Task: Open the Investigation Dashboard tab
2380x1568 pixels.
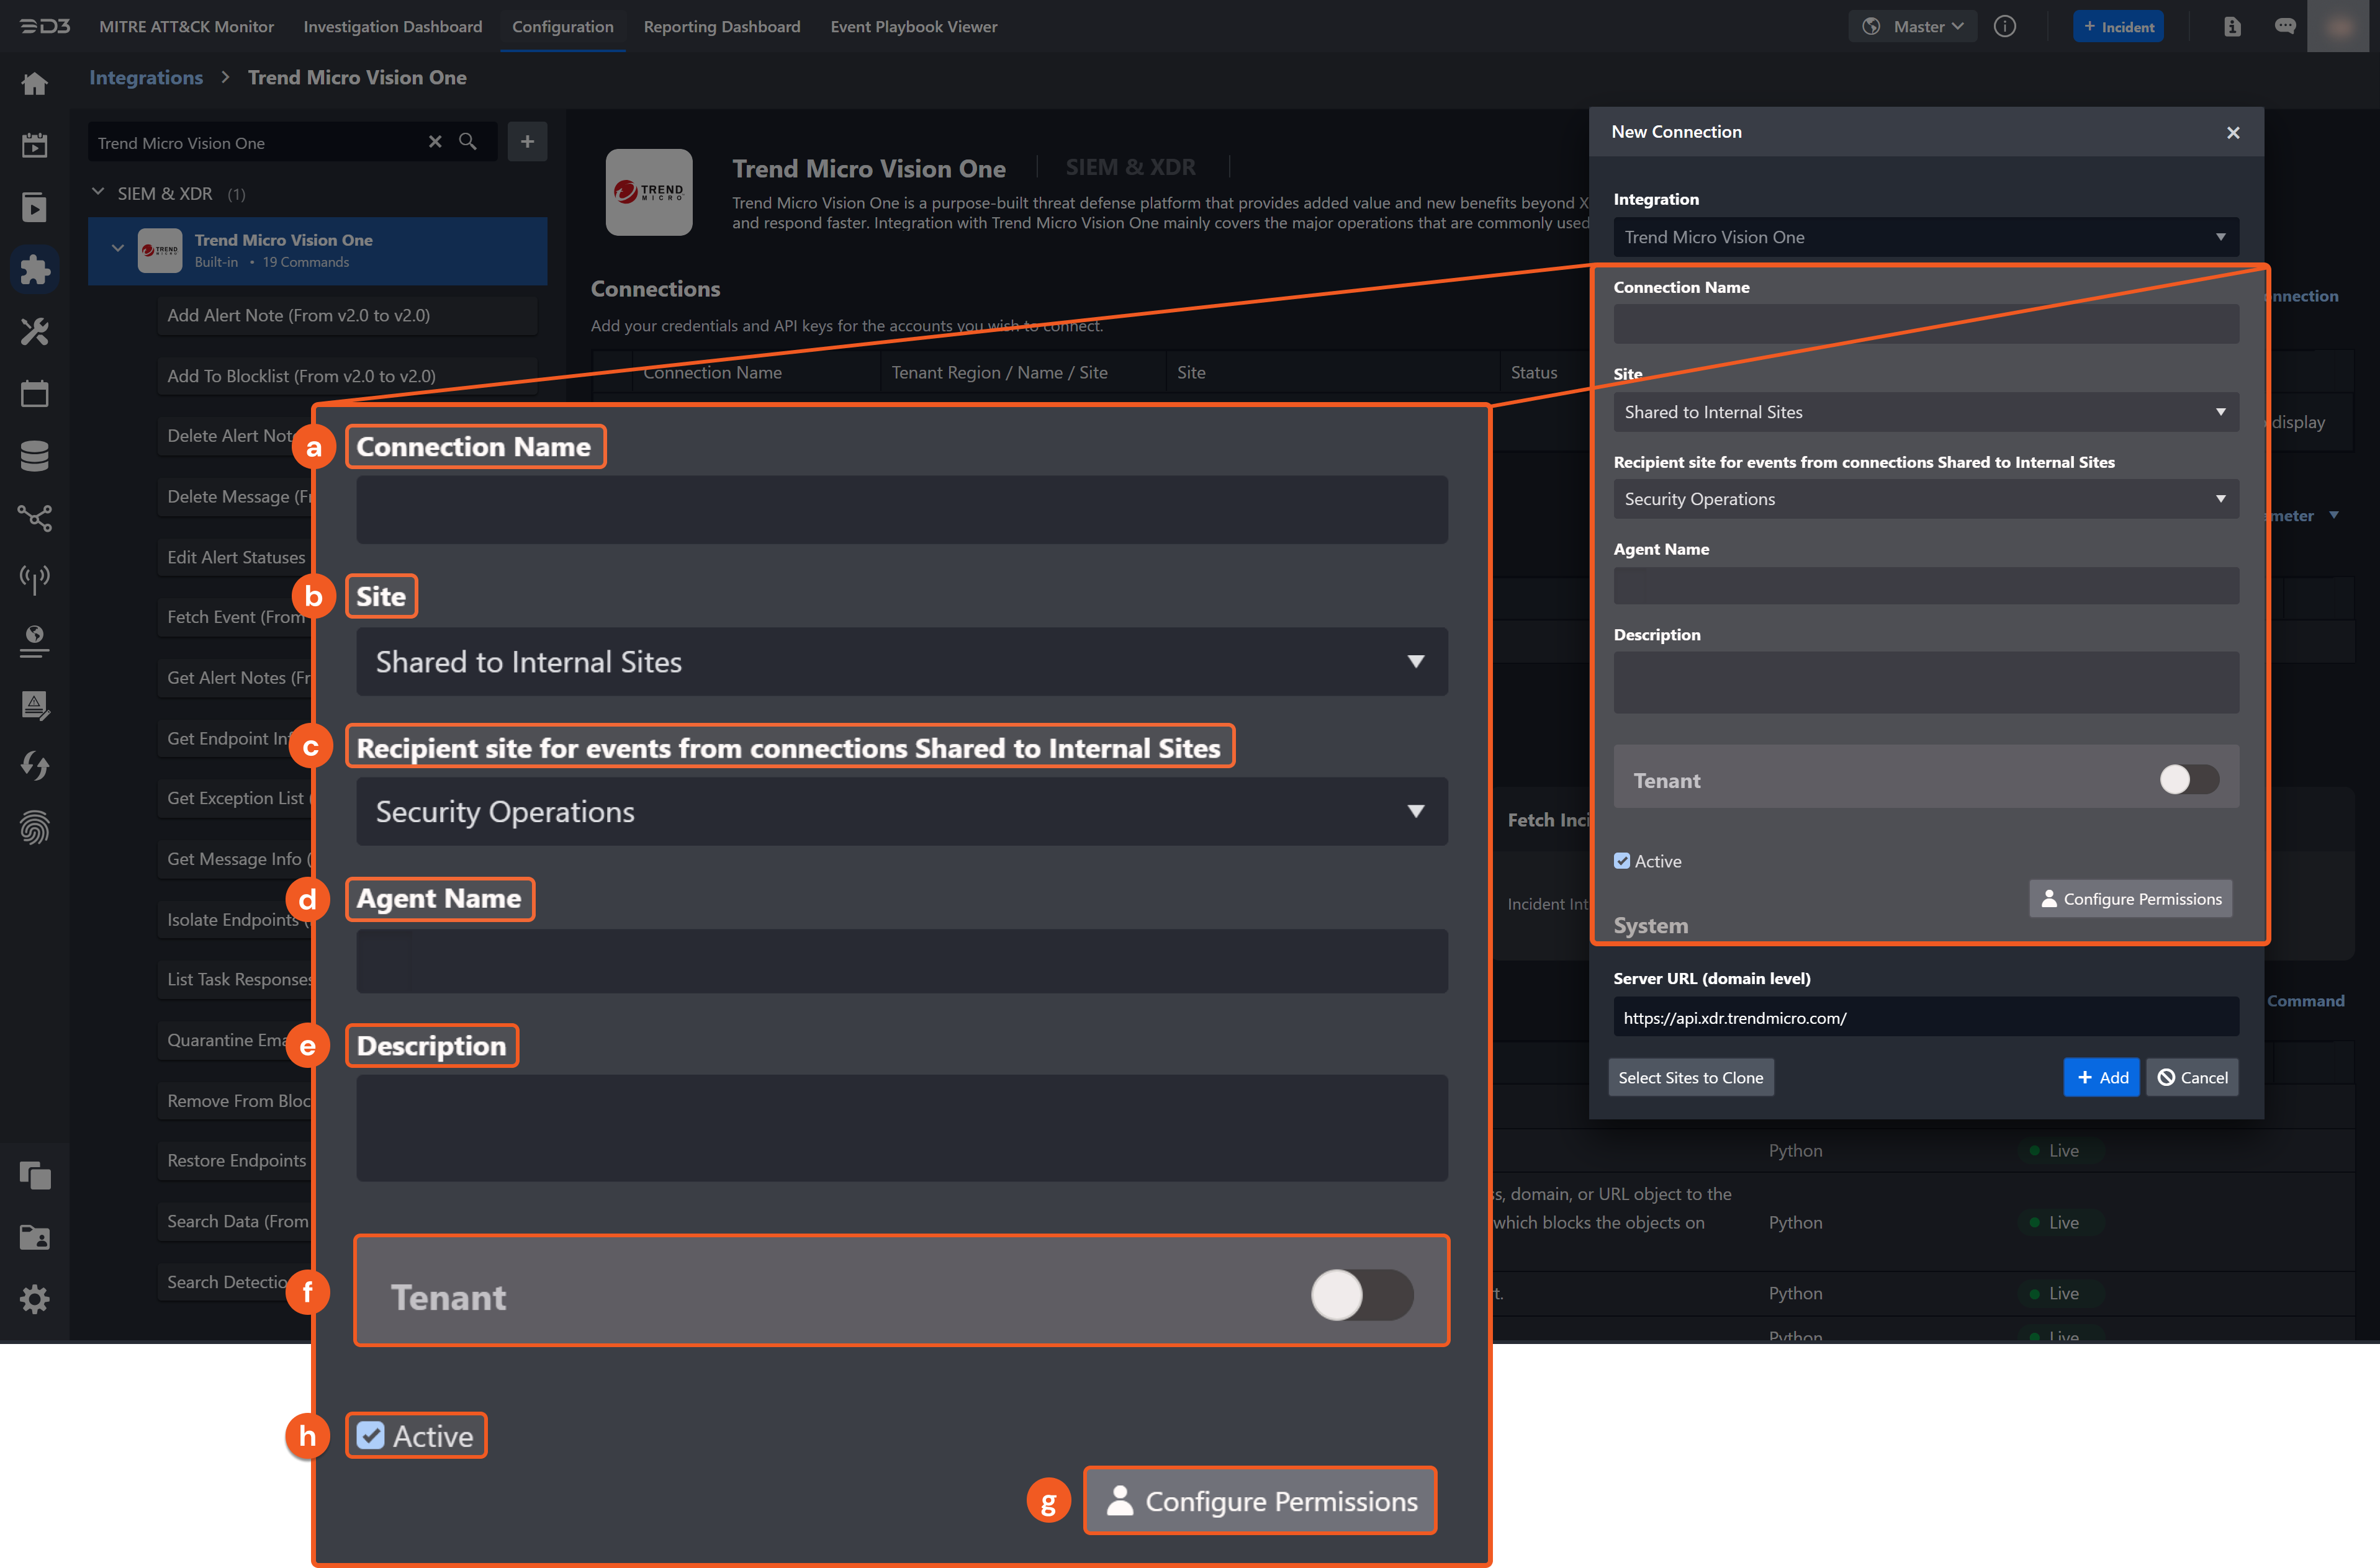Action: pyautogui.click(x=392, y=27)
